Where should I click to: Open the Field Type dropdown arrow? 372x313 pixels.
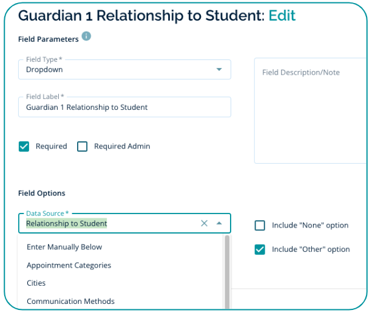[x=219, y=70]
